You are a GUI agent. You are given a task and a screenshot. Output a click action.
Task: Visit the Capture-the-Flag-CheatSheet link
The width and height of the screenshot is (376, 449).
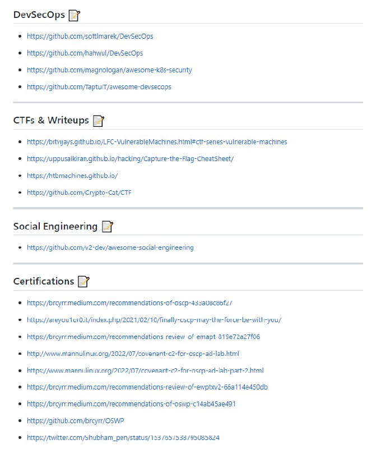coord(130,158)
